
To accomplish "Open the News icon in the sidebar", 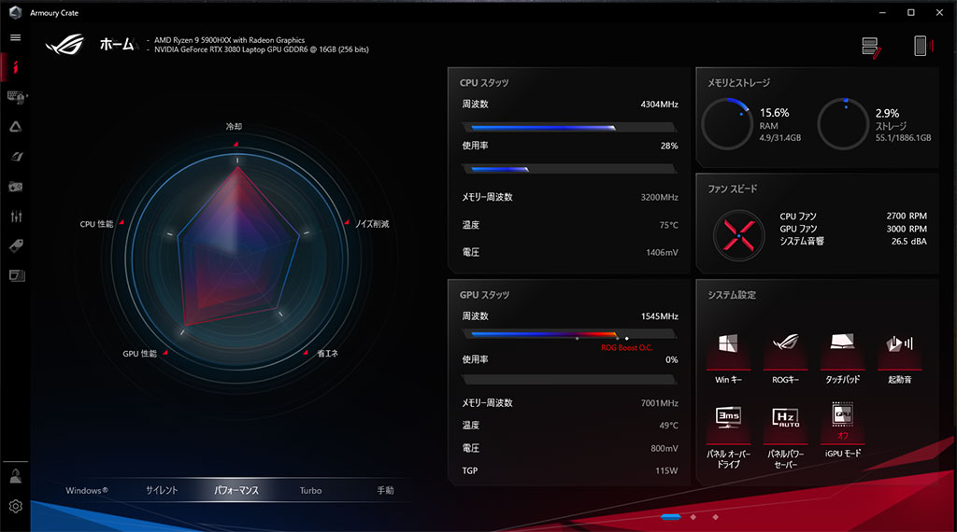I will [17, 275].
